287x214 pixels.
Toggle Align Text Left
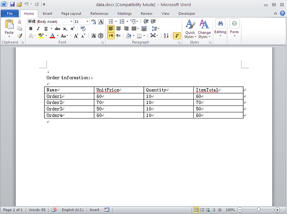111,29
